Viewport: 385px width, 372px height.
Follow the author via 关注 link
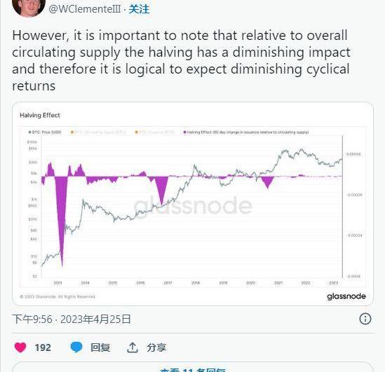[x=139, y=9]
